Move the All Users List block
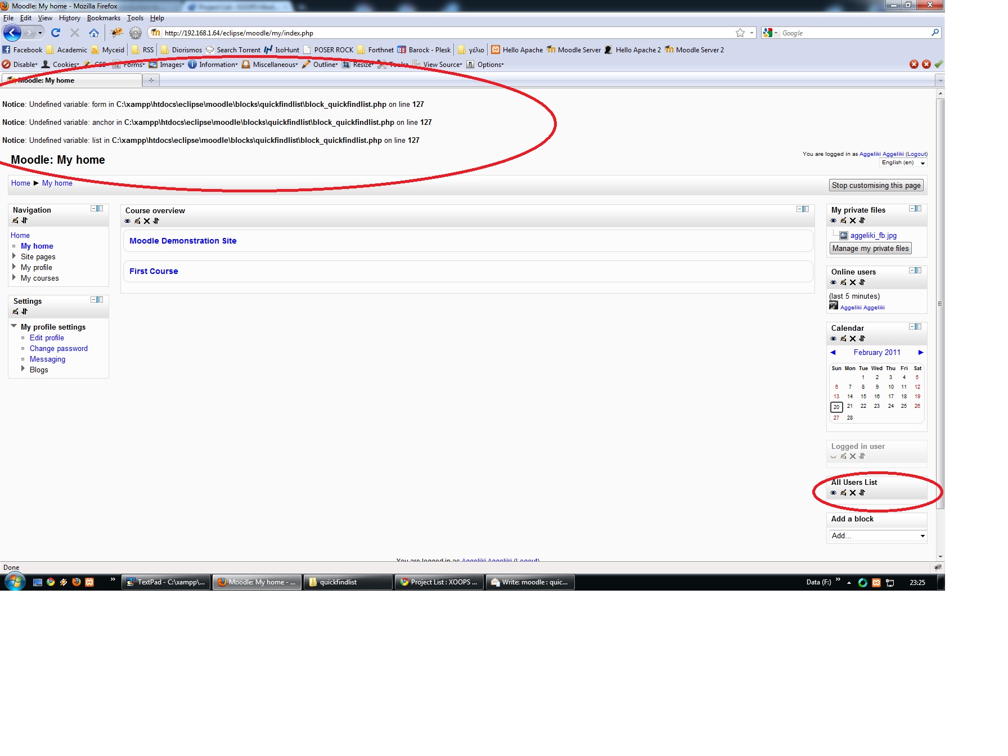The width and height of the screenshot is (1008, 756). click(862, 493)
